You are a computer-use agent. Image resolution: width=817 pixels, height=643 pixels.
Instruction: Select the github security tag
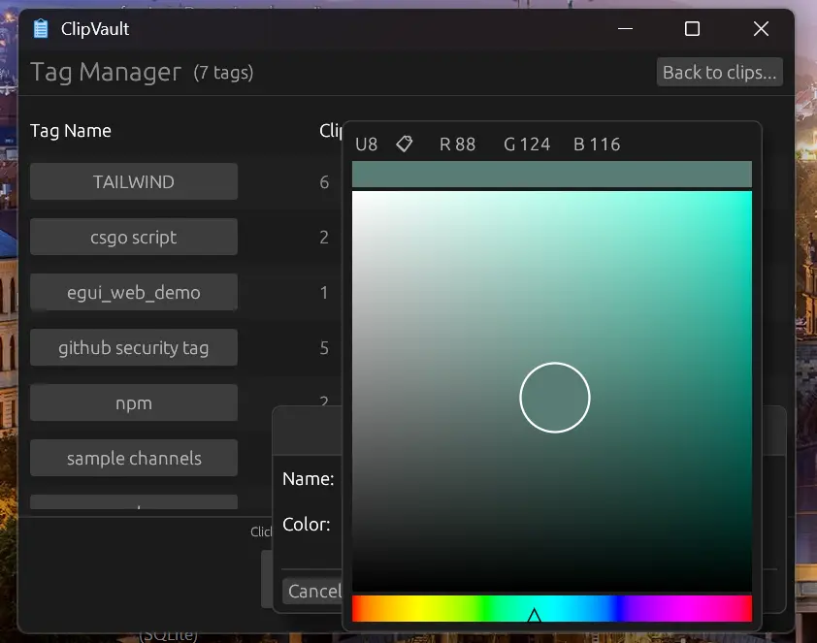133,347
